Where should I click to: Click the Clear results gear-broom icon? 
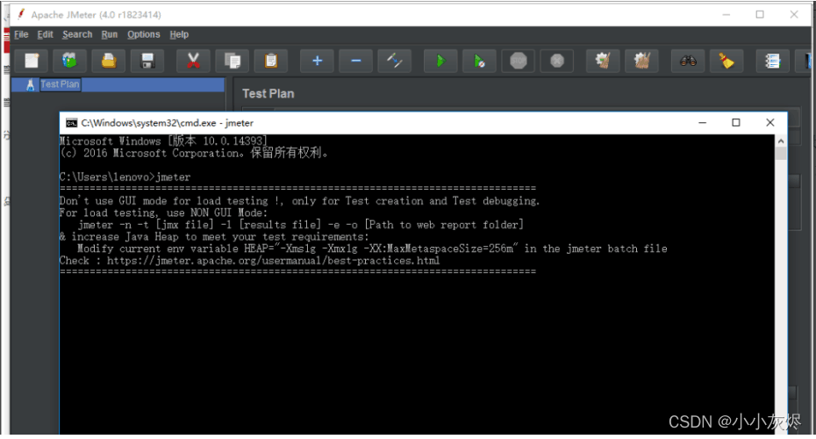603,61
